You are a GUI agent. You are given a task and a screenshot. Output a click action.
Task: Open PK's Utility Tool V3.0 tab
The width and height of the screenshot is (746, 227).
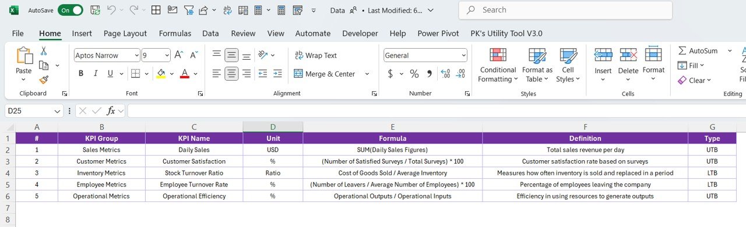point(506,33)
